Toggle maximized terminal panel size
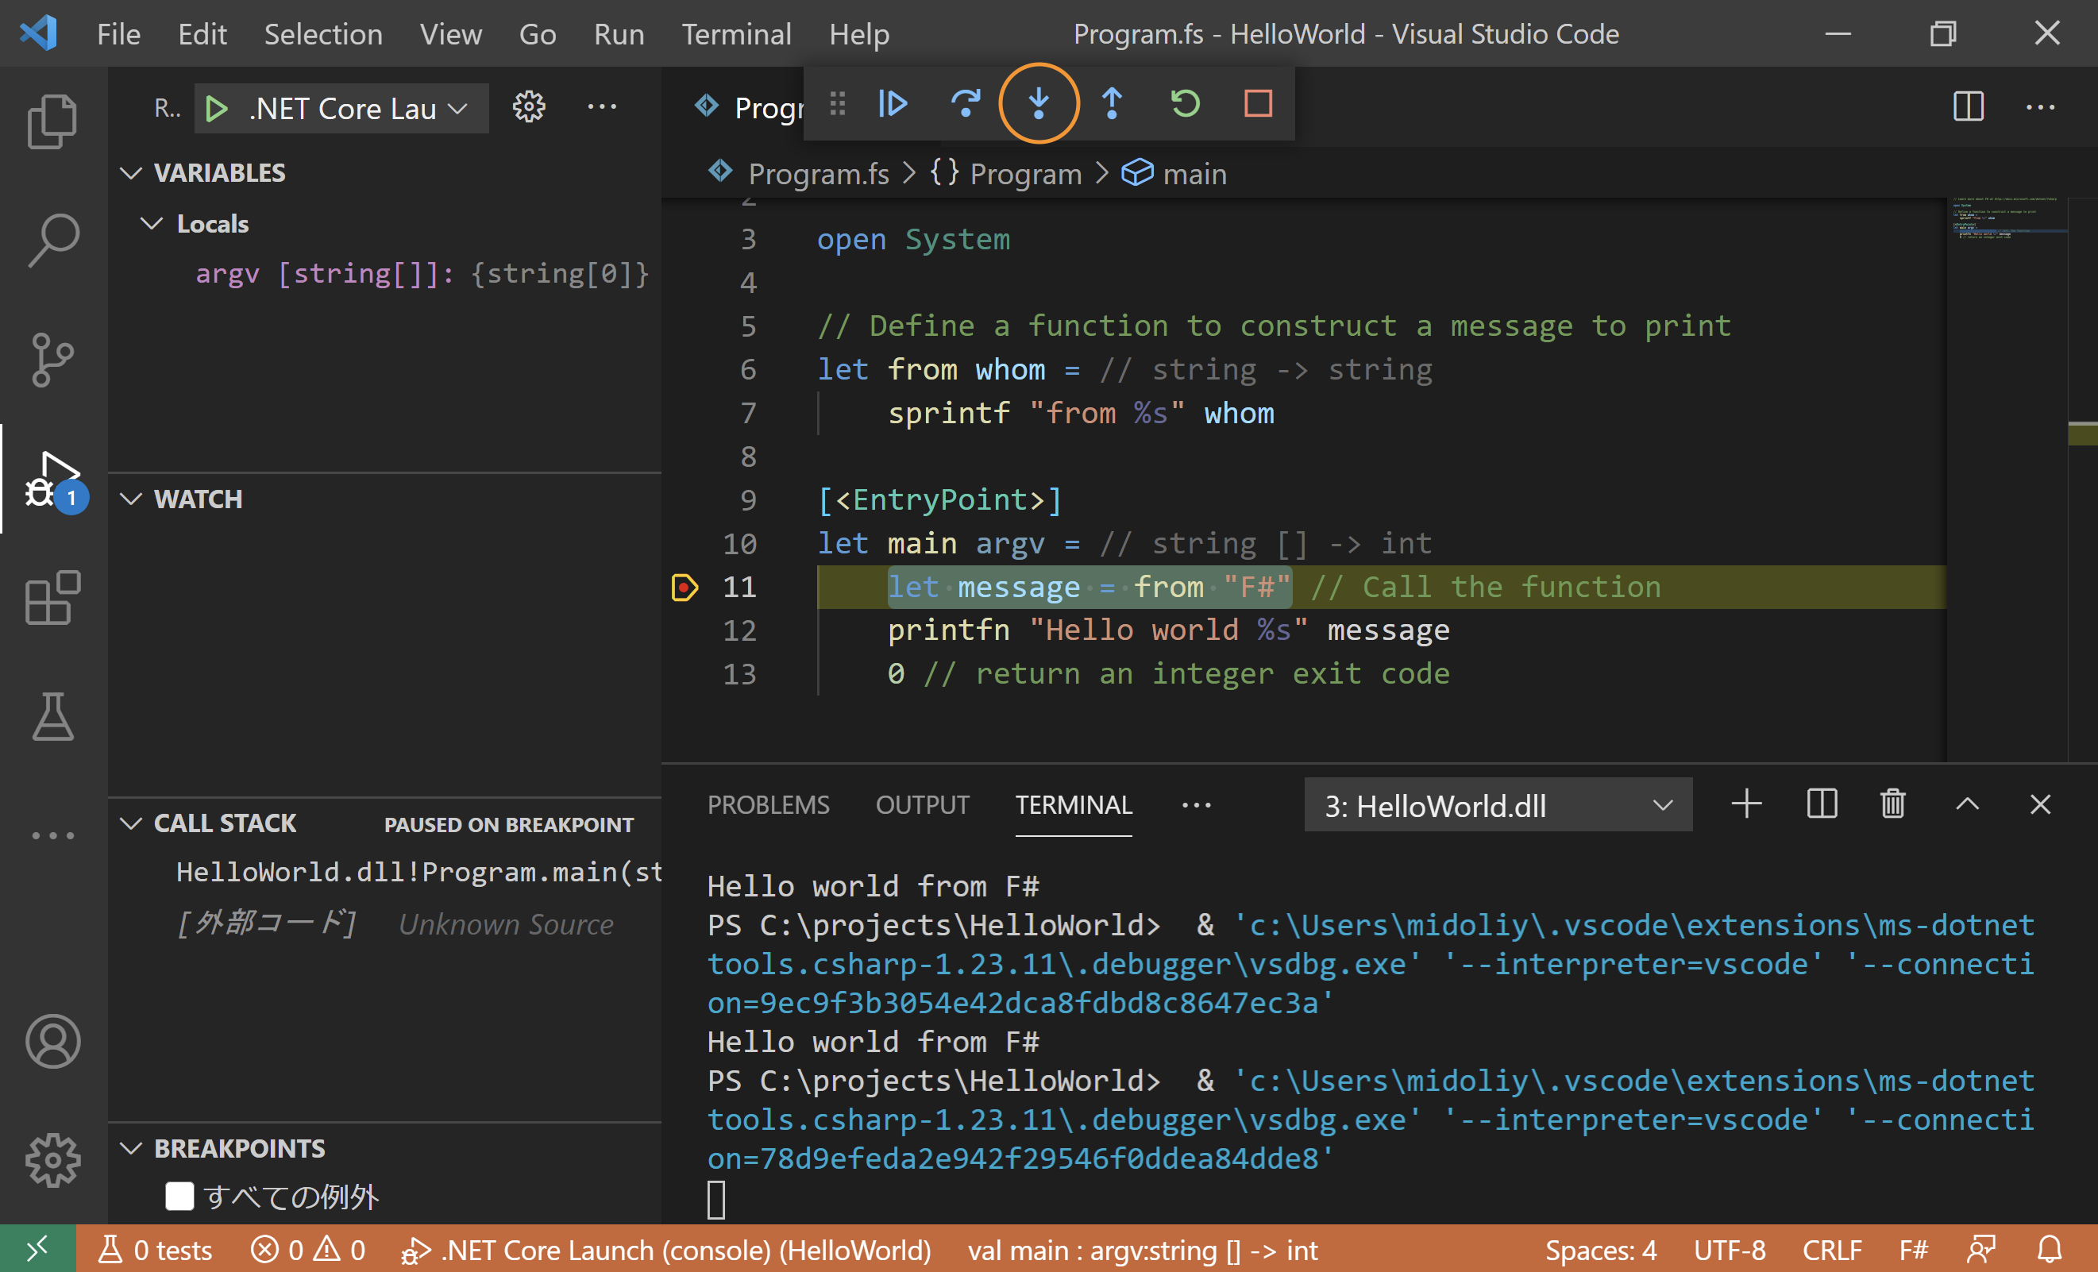This screenshot has width=2098, height=1272. (x=1968, y=804)
